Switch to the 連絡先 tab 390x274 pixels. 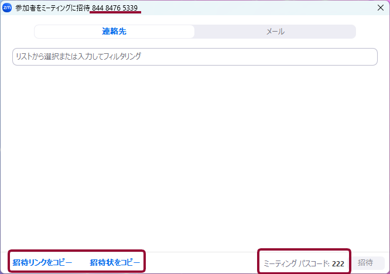pyautogui.click(x=114, y=32)
